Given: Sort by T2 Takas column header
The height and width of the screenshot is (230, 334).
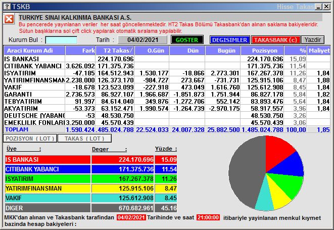Looking at the screenshot, I should tap(115, 51).
